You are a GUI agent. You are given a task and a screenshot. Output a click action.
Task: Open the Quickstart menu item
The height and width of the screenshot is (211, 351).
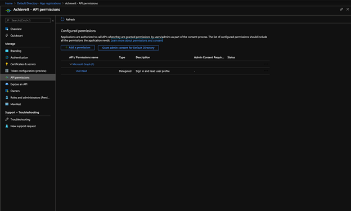(16, 35)
